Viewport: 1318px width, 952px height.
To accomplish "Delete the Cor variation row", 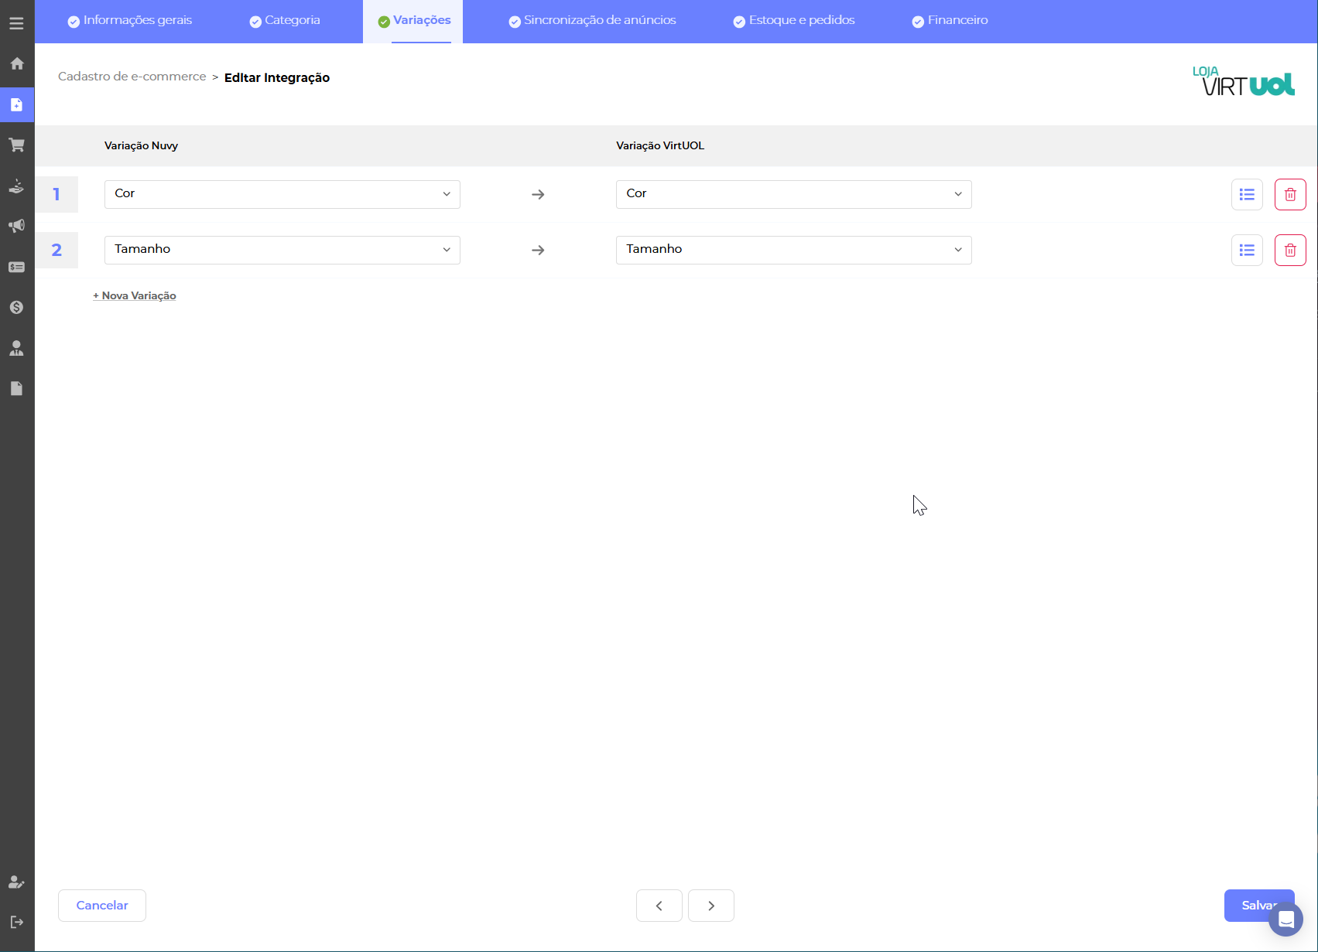I will (1289, 194).
